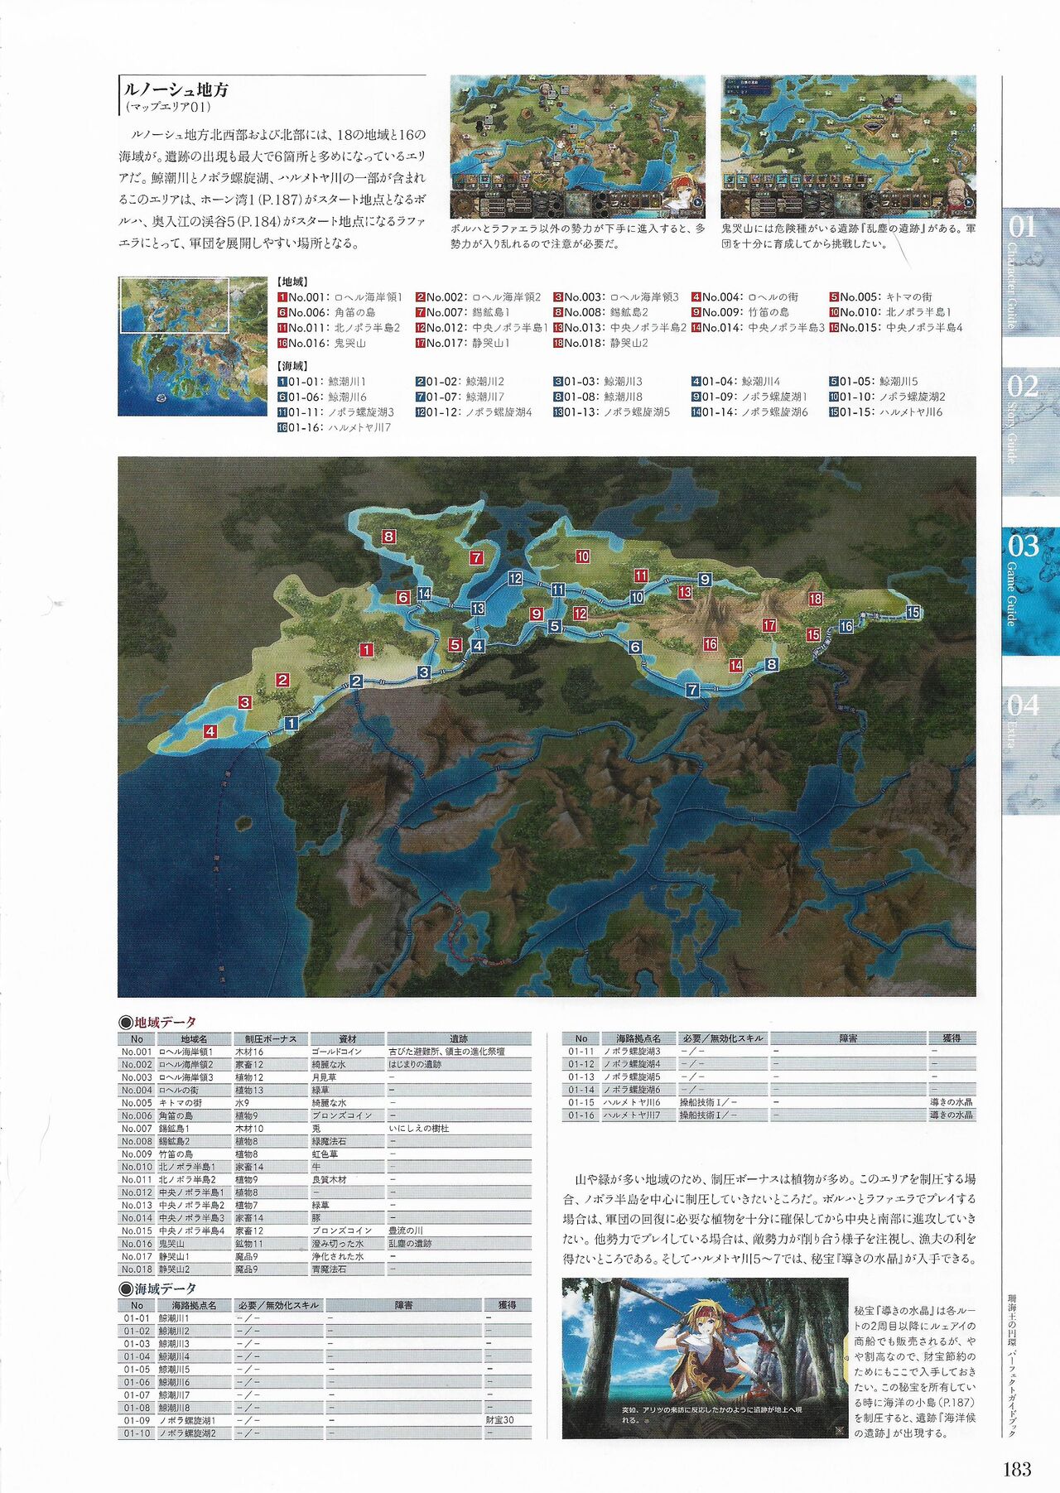Viewport: 1060px width, 1493px height.
Task: Switch to the 03 Game Guide side tab
Action: coord(1031,591)
